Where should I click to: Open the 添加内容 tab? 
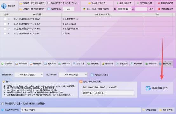(7, 64)
